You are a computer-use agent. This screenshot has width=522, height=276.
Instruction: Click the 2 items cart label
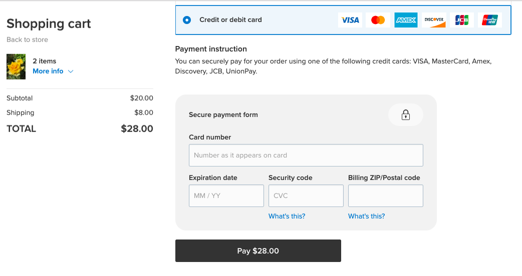(44, 61)
